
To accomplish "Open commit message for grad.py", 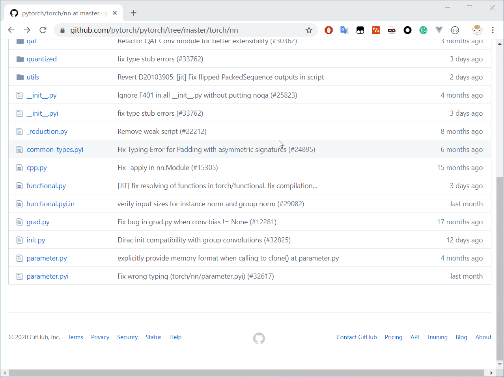I will tap(197, 222).
